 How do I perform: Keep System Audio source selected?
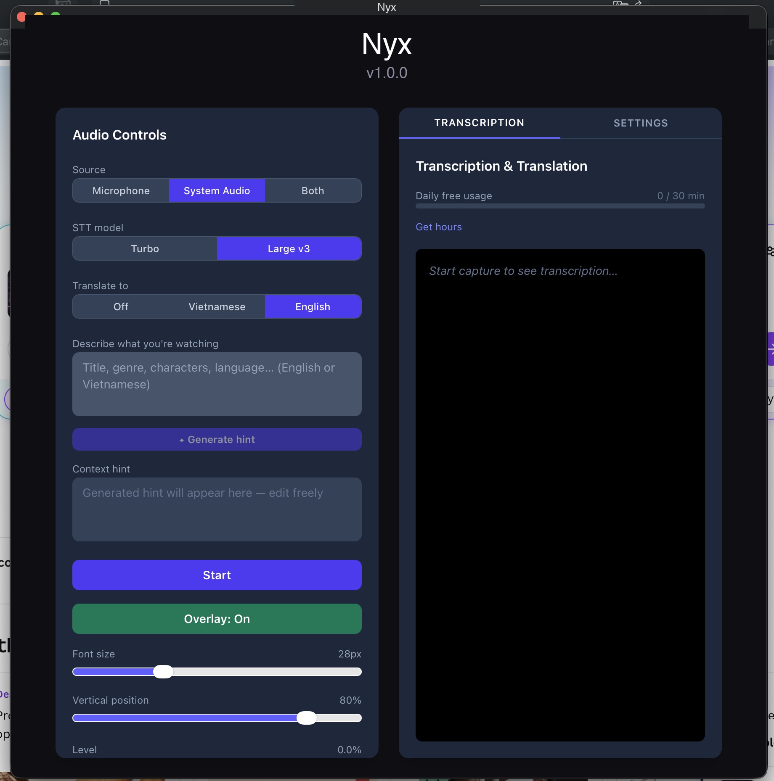tap(217, 190)
